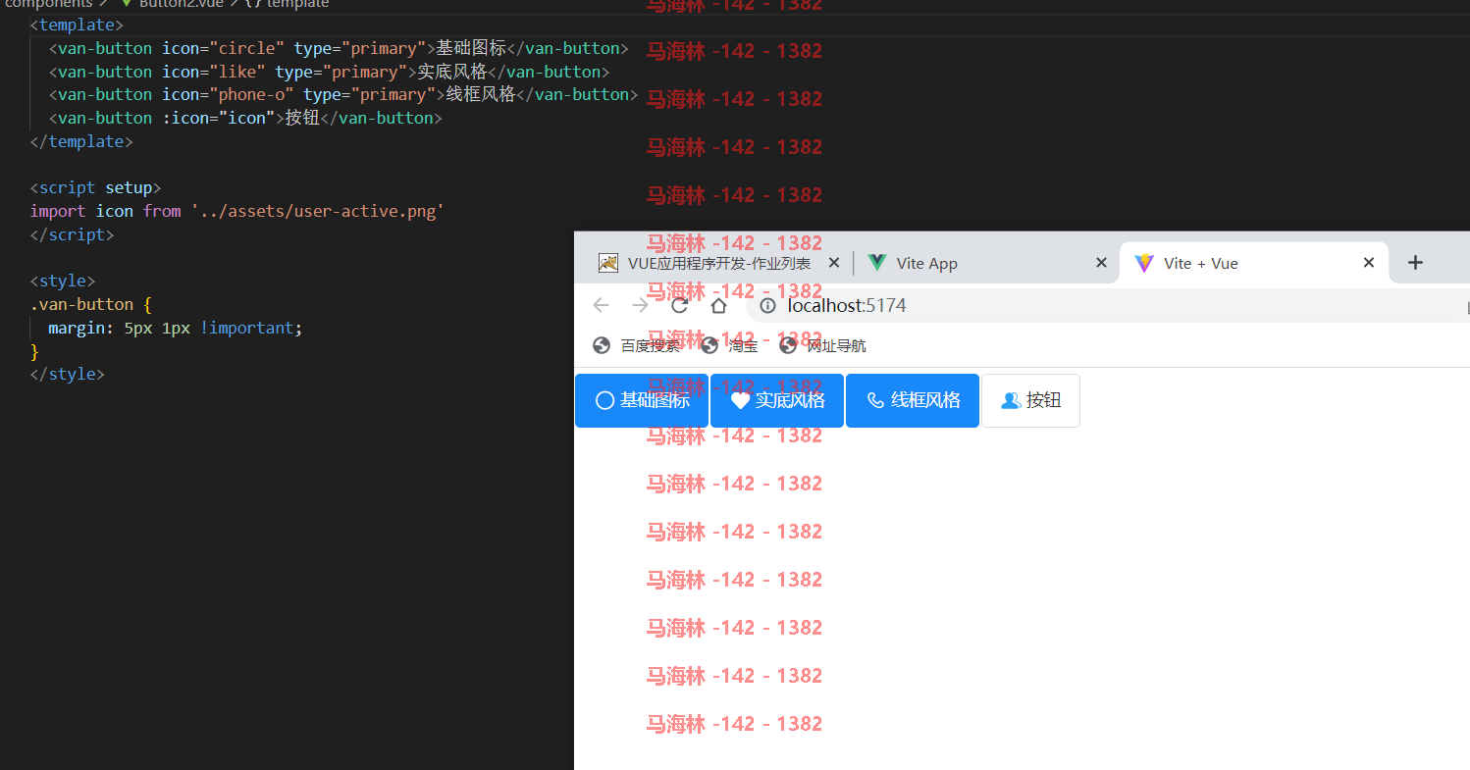Open the 百度搜索 bookmark

click(x=637, y=345)
